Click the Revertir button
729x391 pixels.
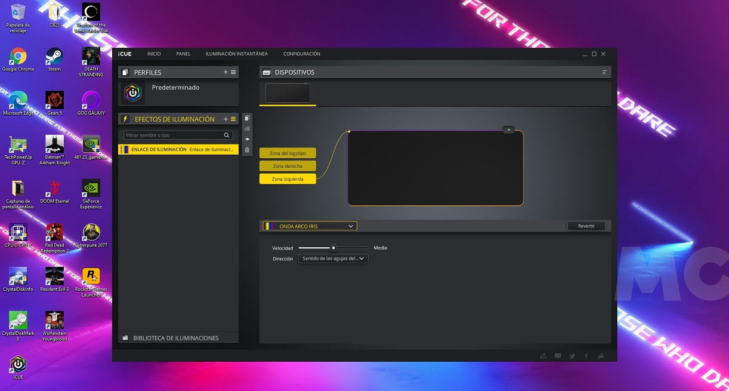point(586,226)
